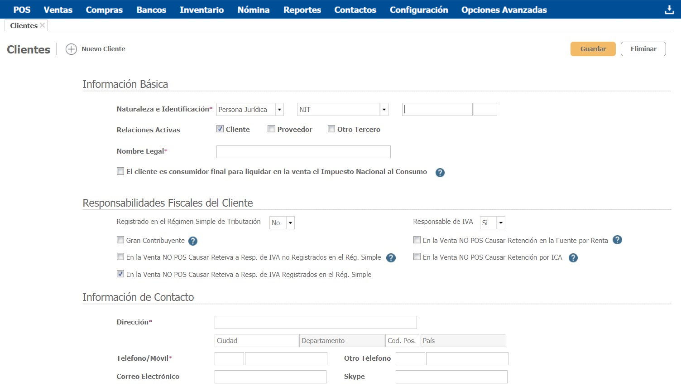The height and width of the screenshot is (387, 681).
Task: Open the Inventario menu
Action: pyautogui.click(x=201, y=10)
